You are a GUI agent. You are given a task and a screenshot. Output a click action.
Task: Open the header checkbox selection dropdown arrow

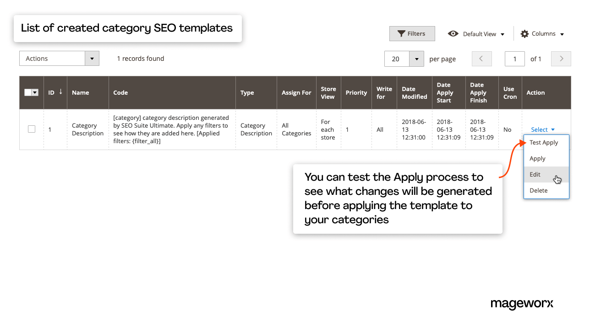(35, 92)
